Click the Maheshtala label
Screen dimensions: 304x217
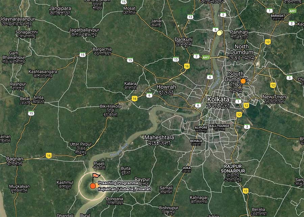tap(159, 140)
